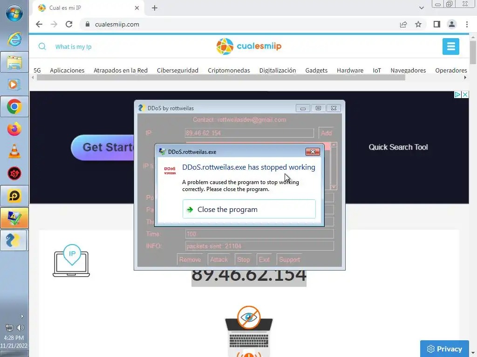Click the browser forward arrow
The width and height of the screenshot is (477, 357).
coord(54,24)
